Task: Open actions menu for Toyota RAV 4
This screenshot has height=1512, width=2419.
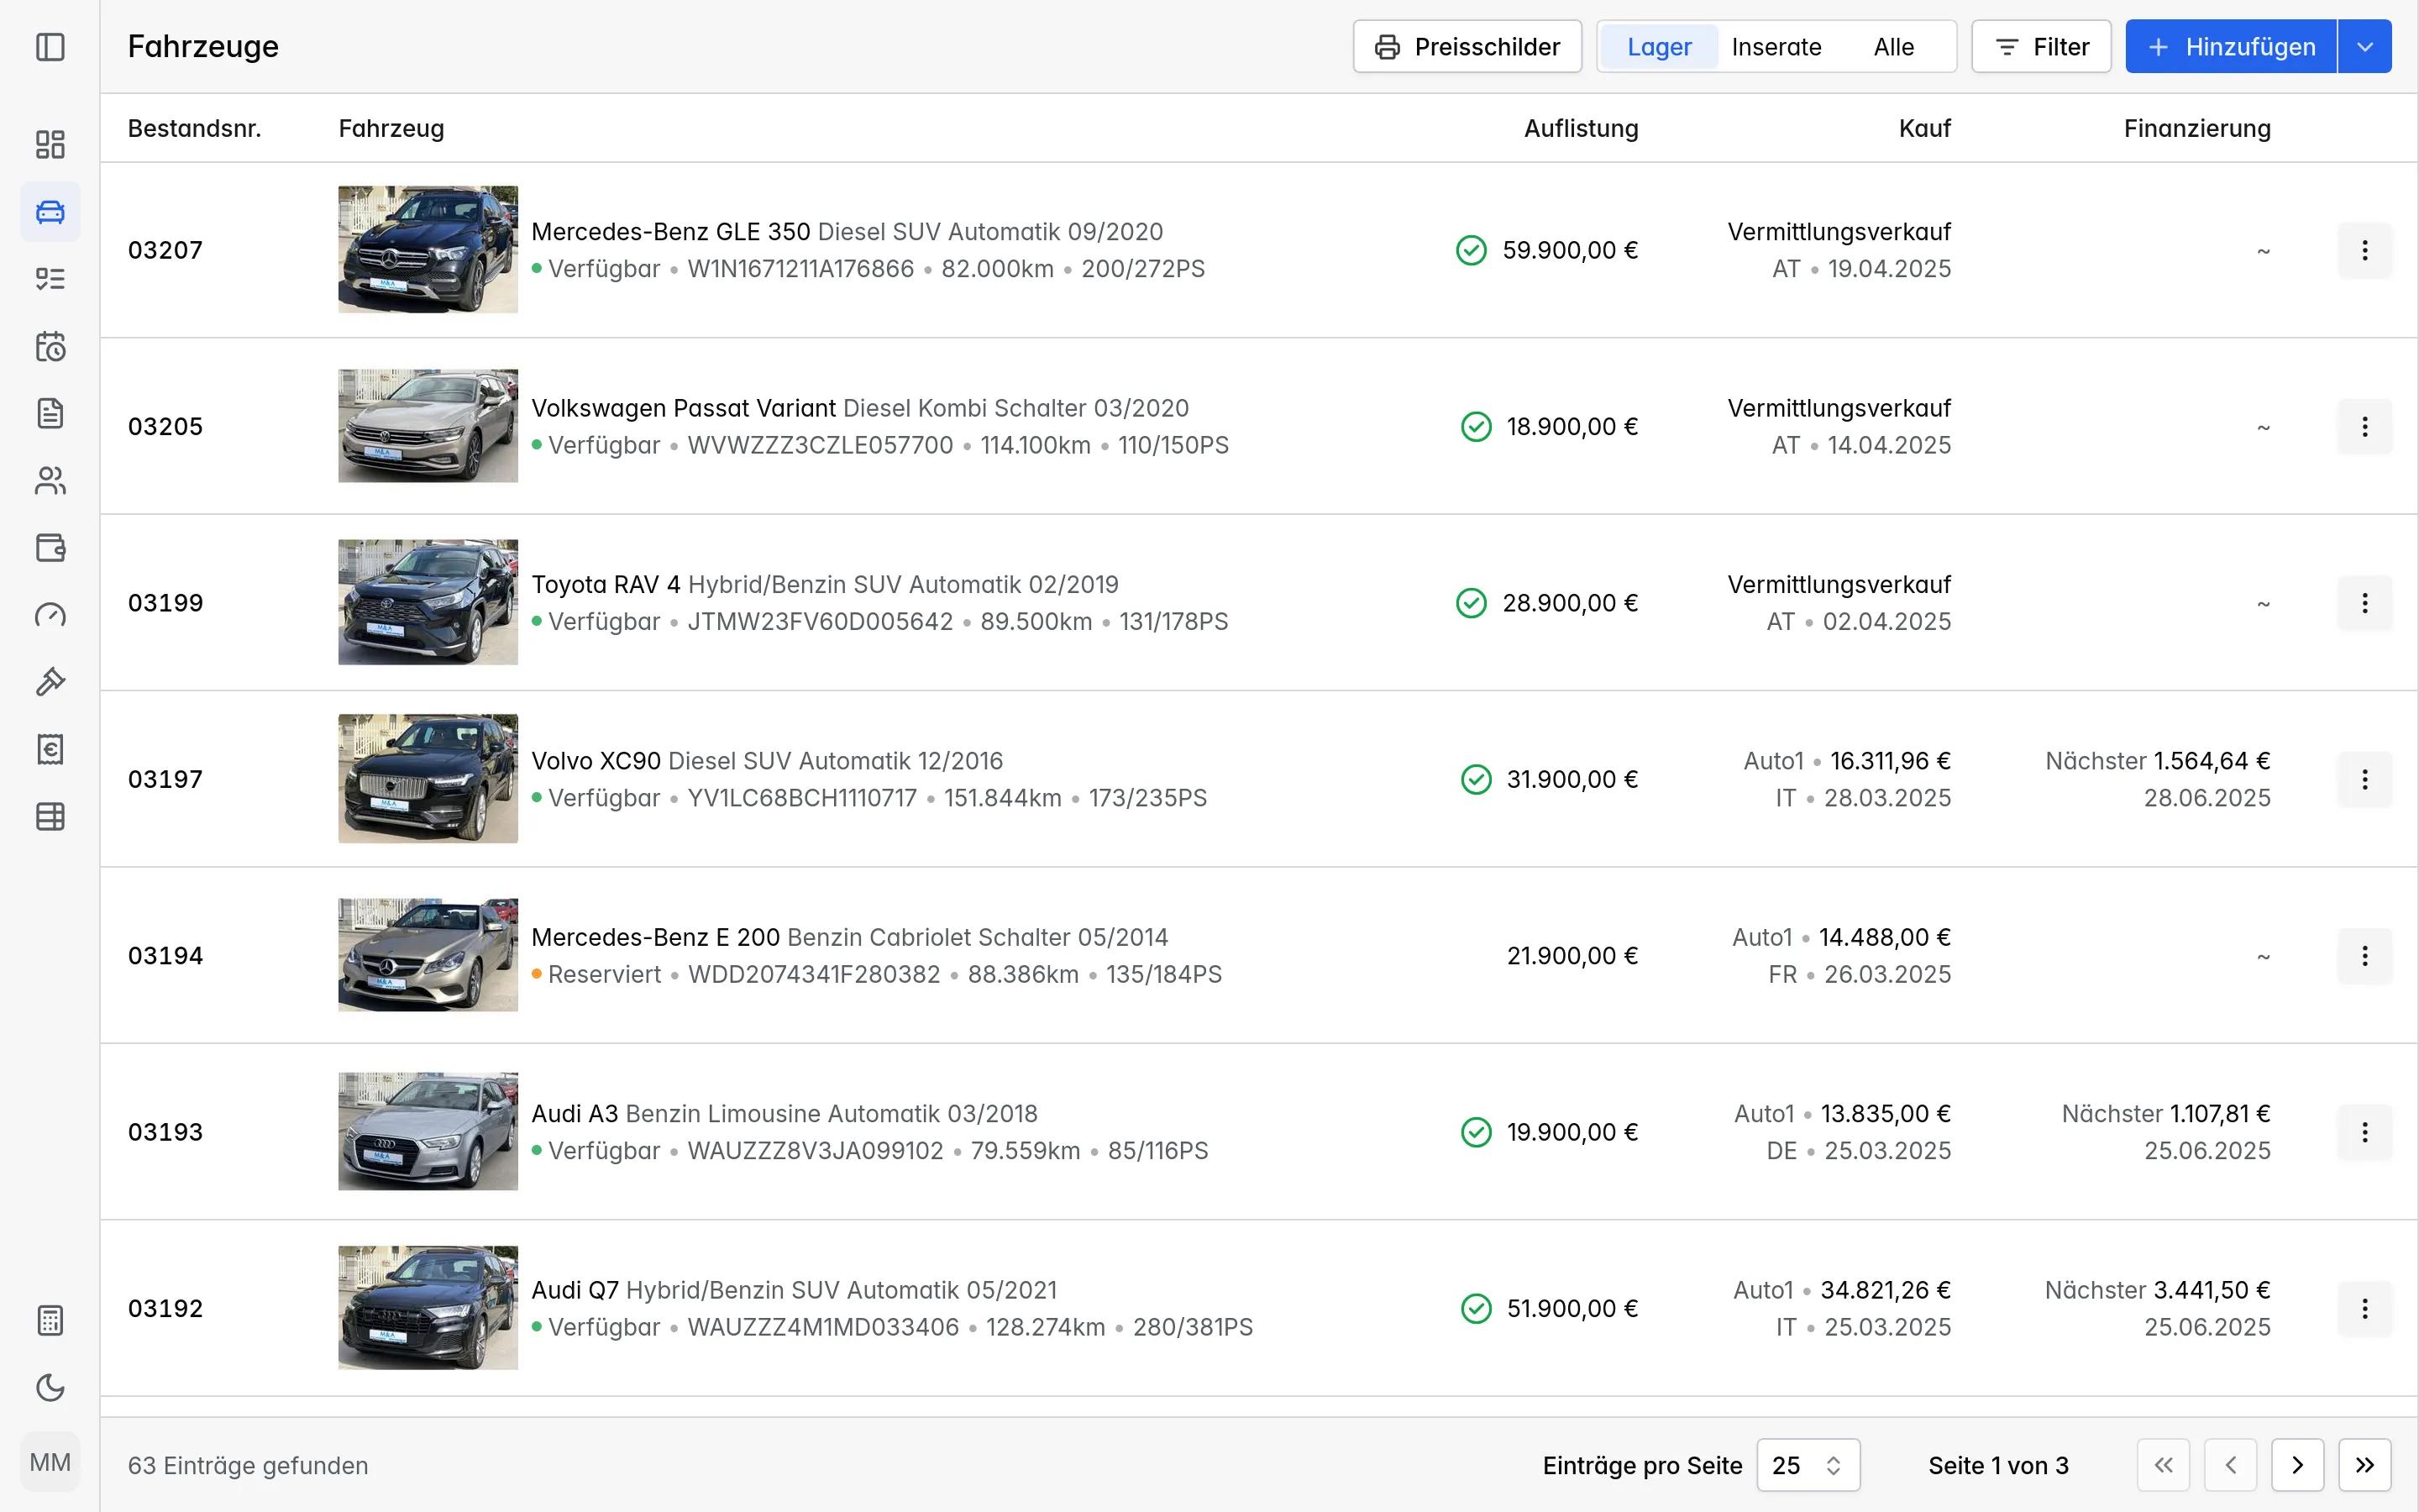Action: coord(2365,603)
